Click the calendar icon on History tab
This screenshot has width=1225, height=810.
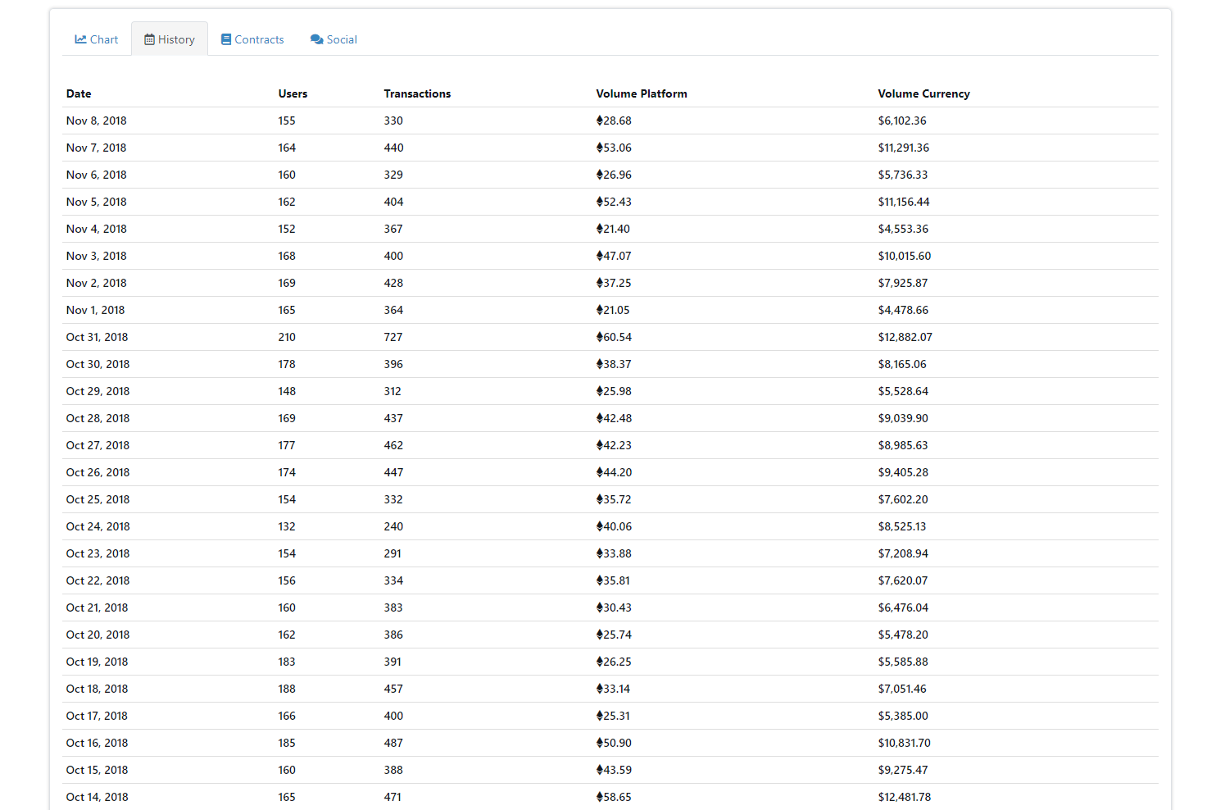coord(149,39)
